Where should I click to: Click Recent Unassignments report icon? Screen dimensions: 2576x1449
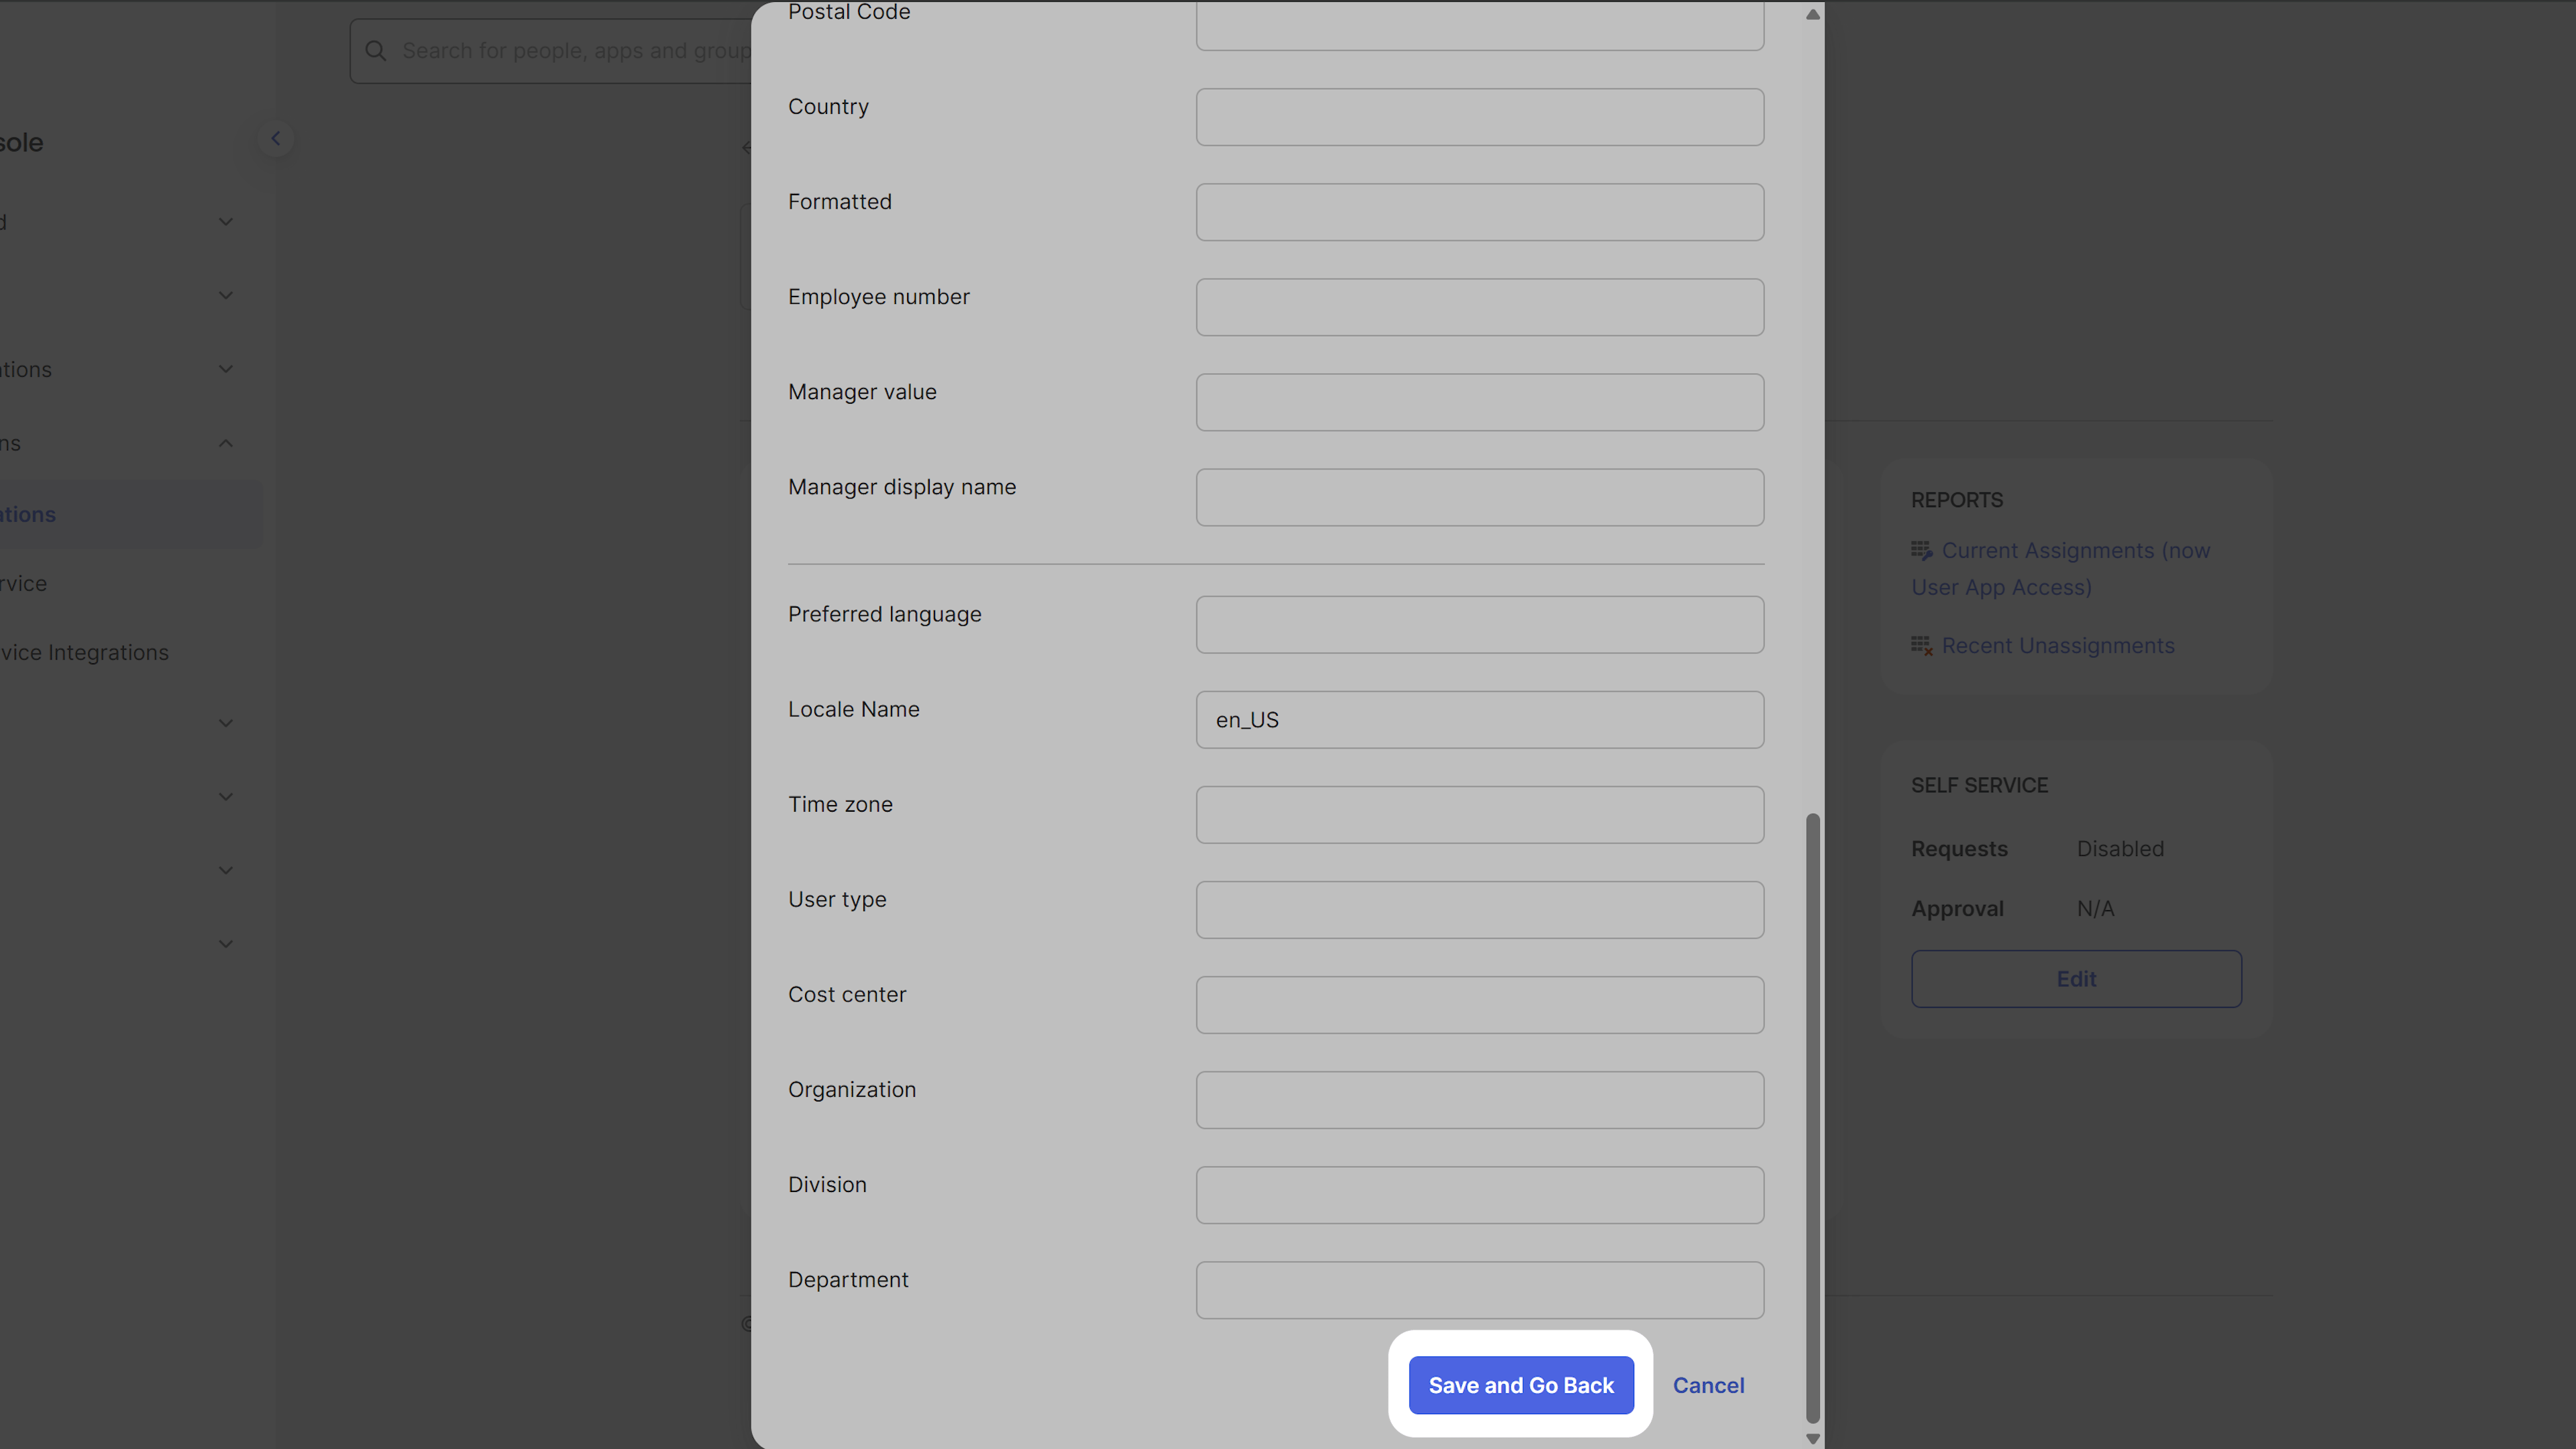(x=1921, y=646)
